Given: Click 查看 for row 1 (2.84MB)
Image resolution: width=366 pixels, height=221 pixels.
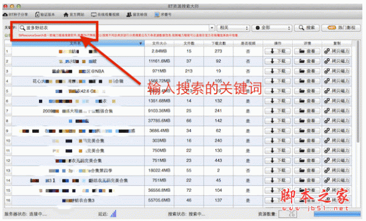Looking at the screenshot, I should coord(307,51).
